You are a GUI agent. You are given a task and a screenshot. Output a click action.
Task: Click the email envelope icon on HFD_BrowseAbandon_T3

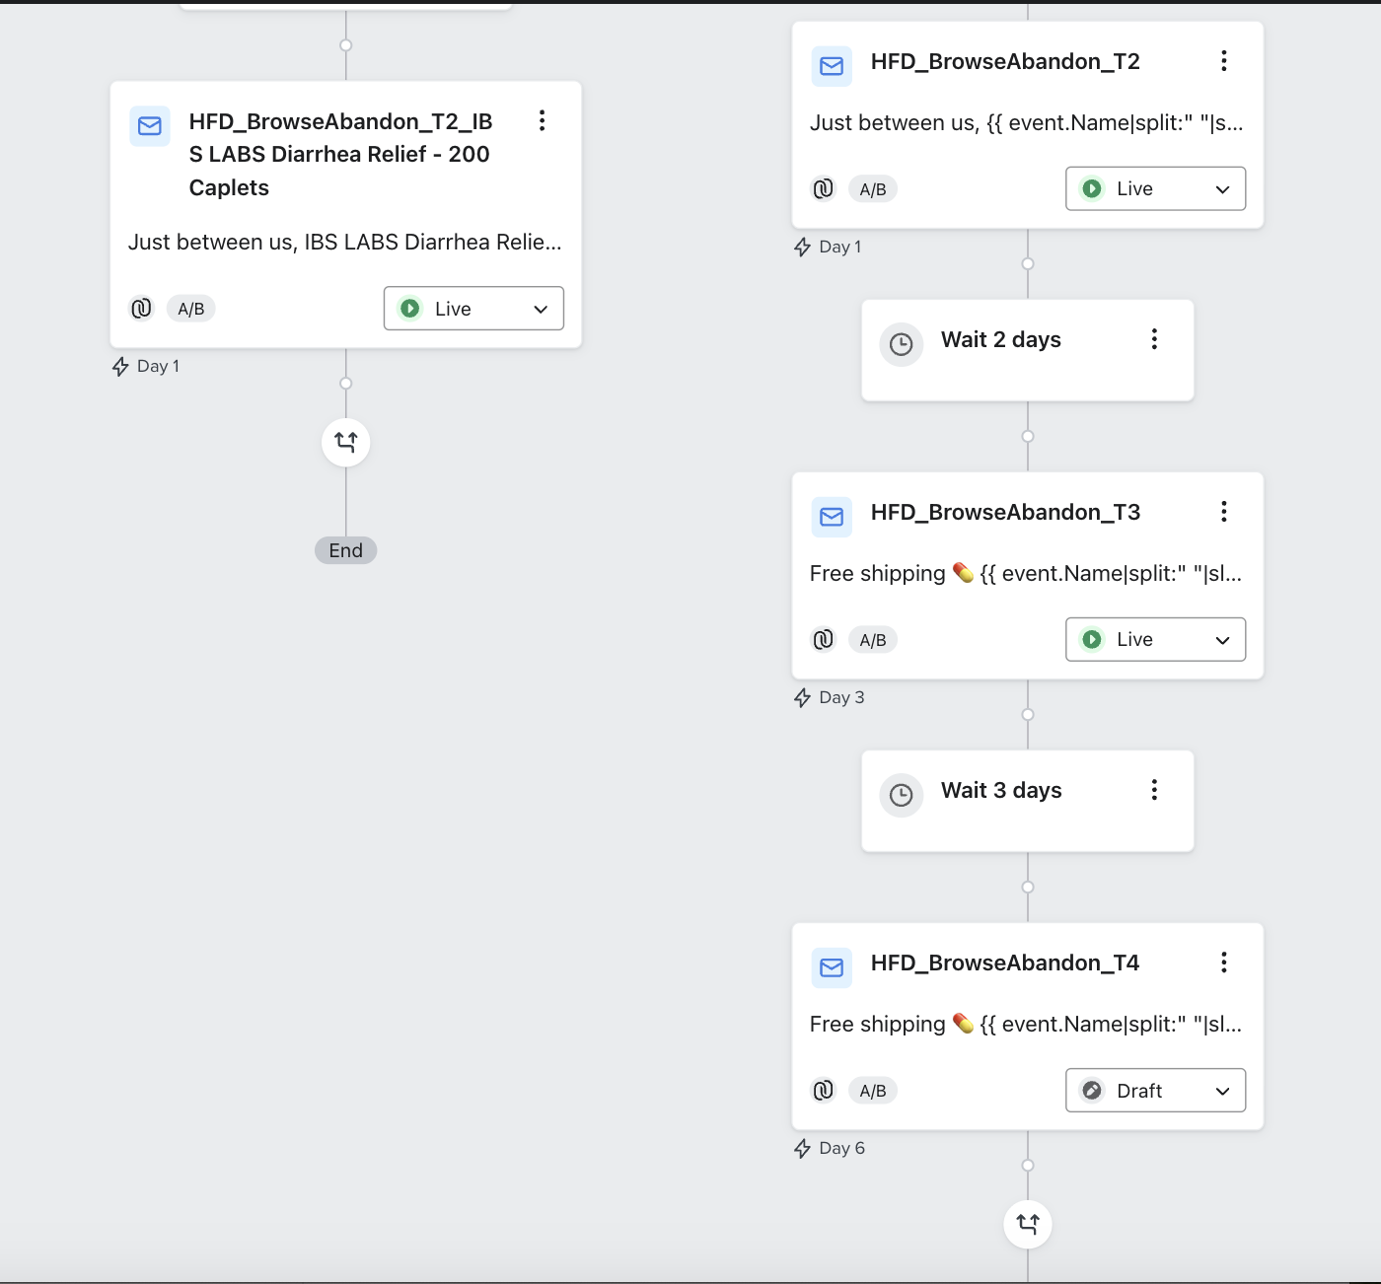point(832,517)
